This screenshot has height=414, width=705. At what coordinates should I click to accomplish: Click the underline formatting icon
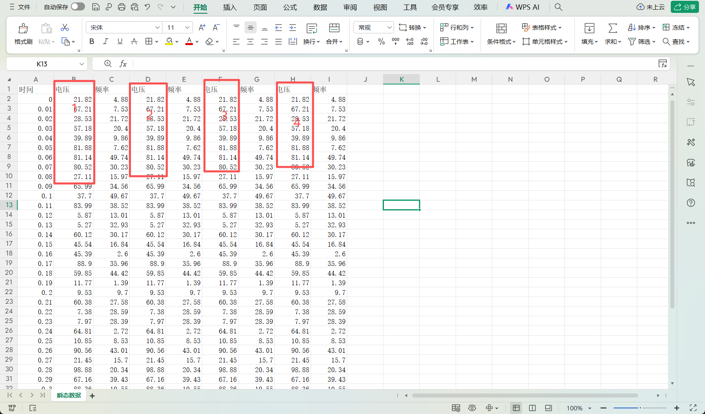pos(120,41)
